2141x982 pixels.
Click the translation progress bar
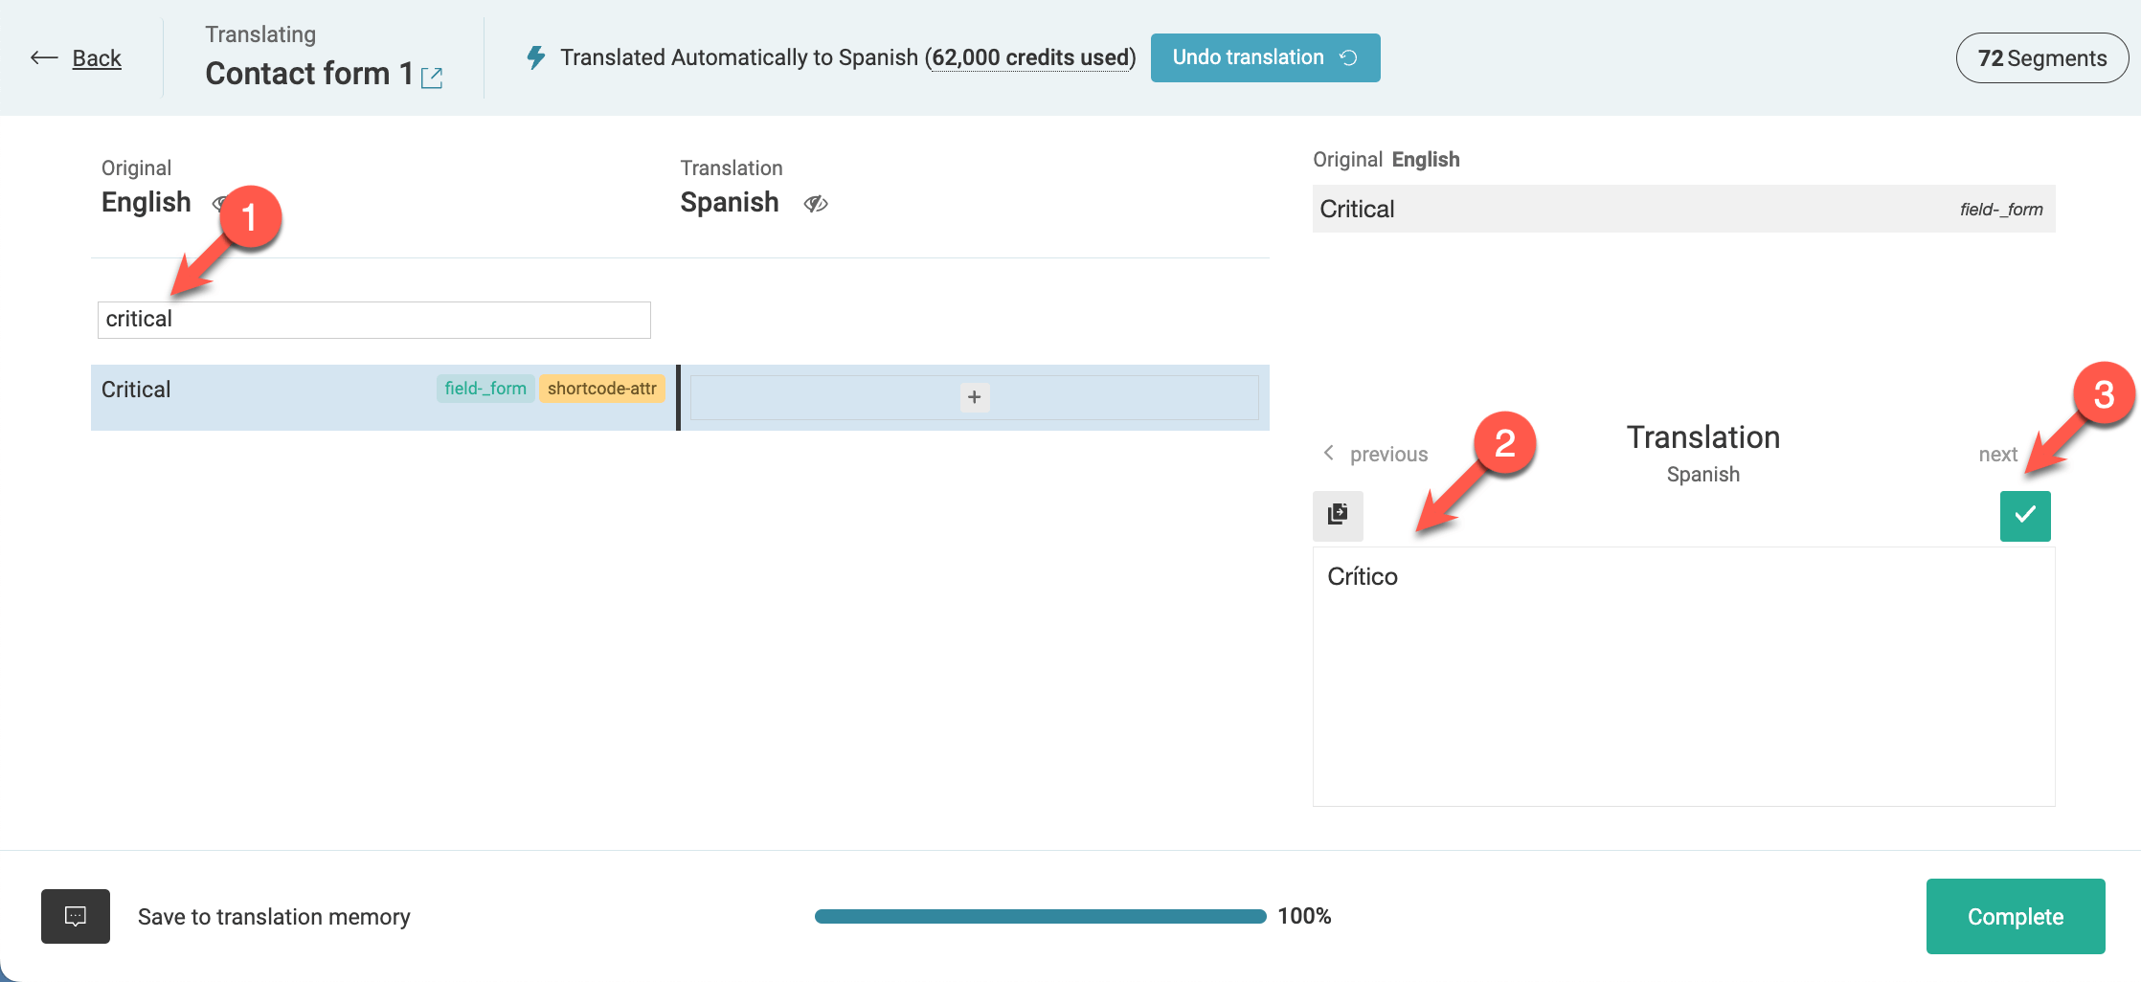coord(1040,916)
